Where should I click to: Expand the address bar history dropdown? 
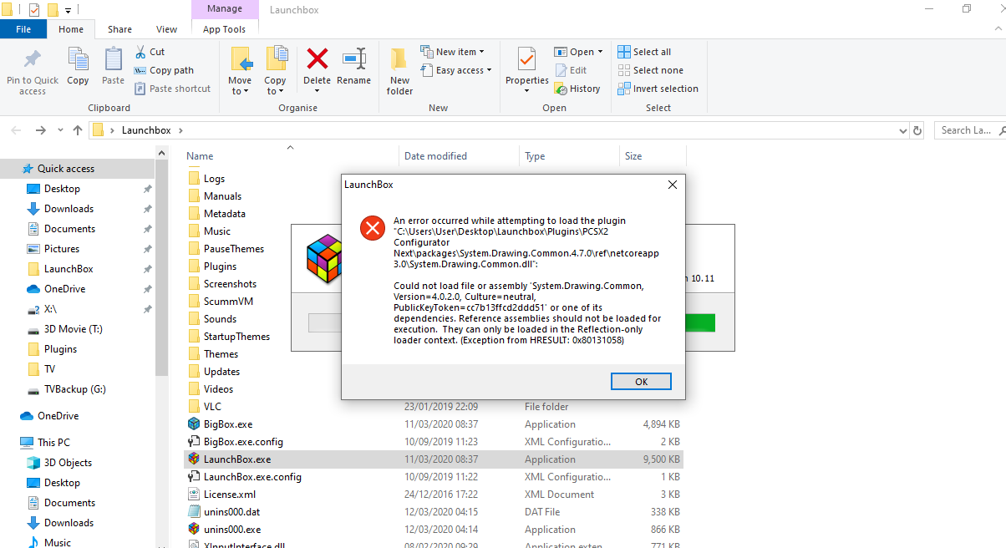tap(902, 131)
